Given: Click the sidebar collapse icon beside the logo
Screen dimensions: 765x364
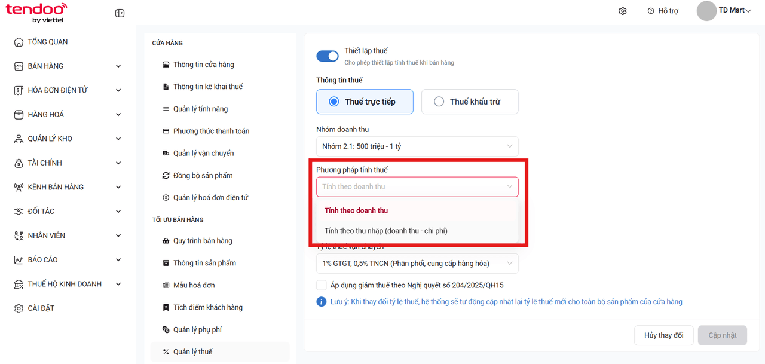Looking at the screenshot, I should [x=120, y=13].
